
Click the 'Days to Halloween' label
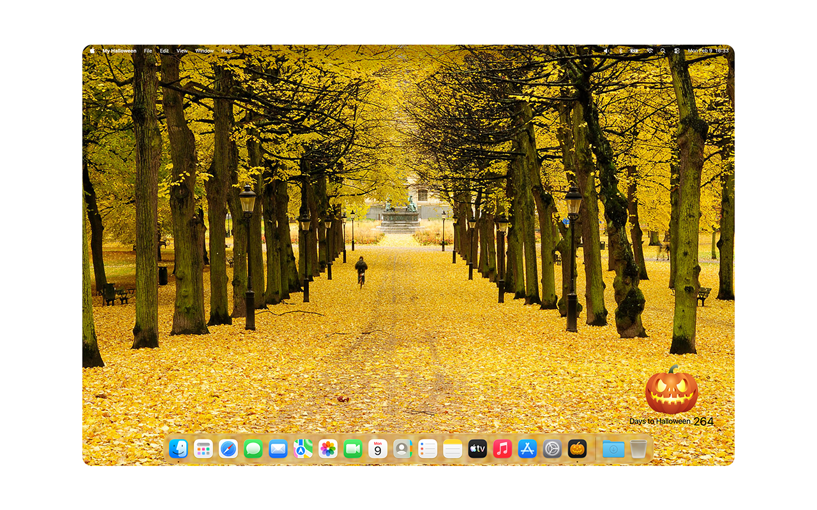(660, 421)
